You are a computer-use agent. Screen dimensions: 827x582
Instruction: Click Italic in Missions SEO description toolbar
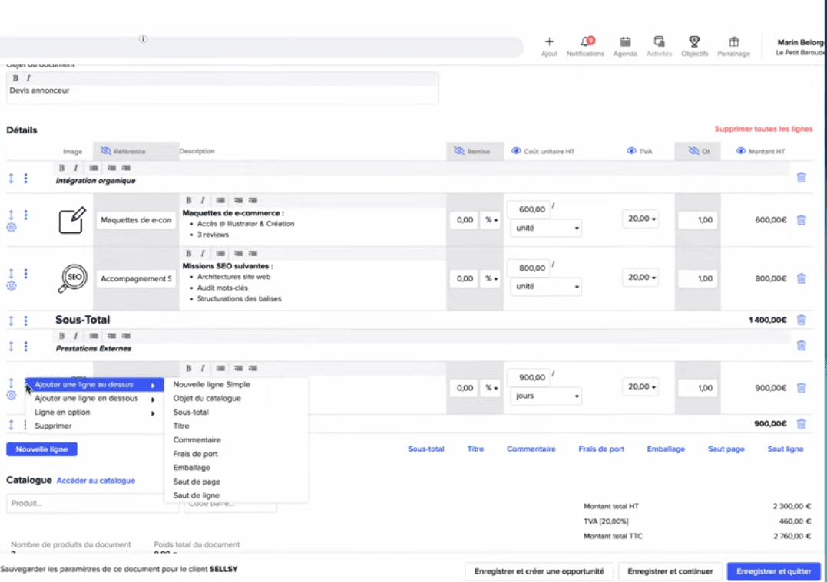coord(203,253)
